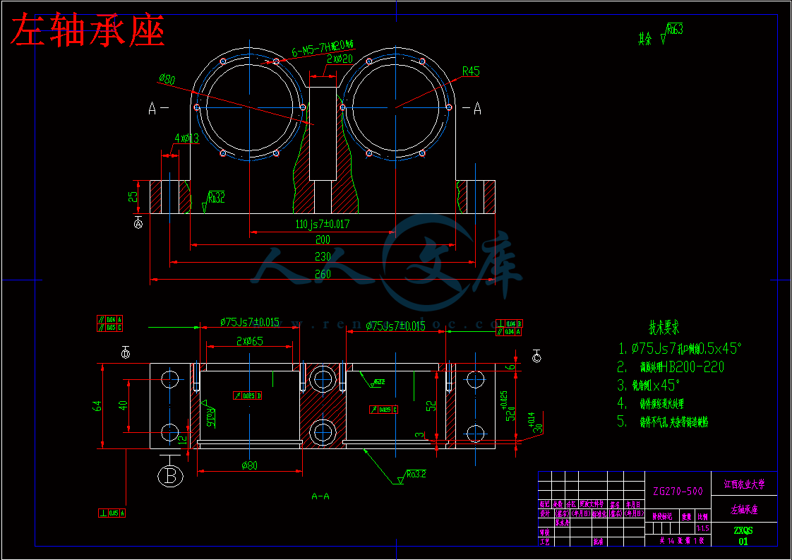
Task: Select requirement 2 with HB200-220
Action: [671, 367]
